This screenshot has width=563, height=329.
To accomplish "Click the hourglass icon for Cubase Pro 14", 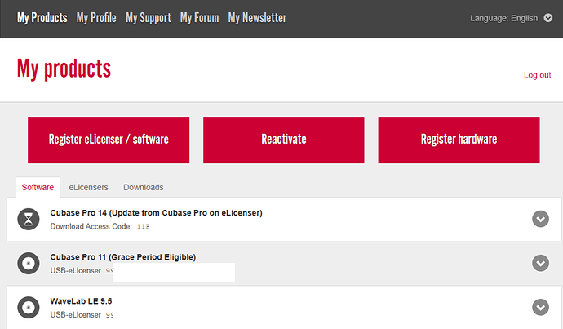I will pyautogui.click(x=29, y=219).
